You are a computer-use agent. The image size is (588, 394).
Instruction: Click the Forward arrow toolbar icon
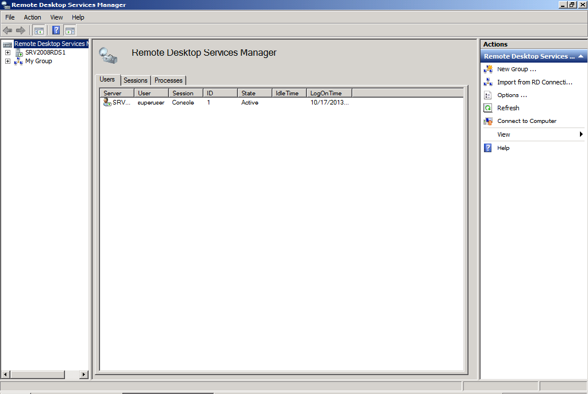[x=21, y=30]
